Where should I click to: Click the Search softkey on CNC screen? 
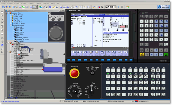tap(74, 53)
